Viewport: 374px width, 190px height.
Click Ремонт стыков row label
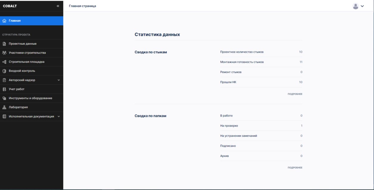point(230,72)
